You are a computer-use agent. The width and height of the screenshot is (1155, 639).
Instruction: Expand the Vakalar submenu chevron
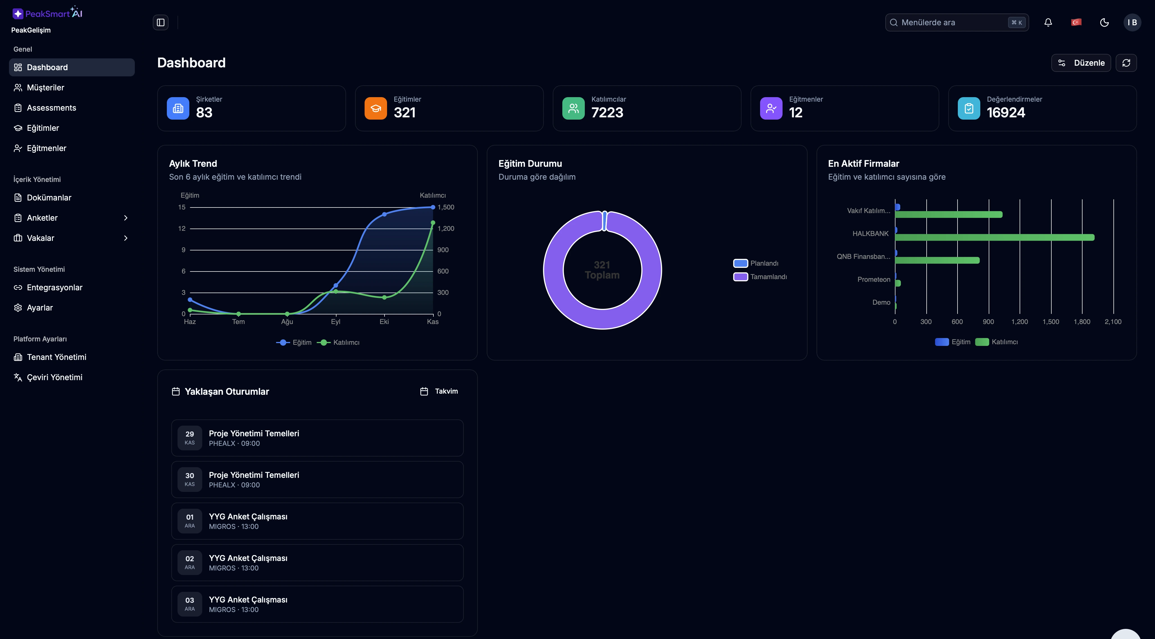click(x=126, y=238)
